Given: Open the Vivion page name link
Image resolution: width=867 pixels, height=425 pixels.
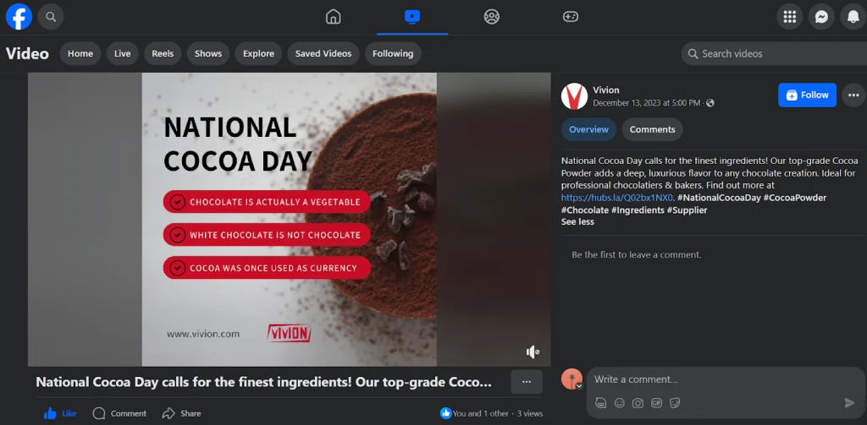Looking at the screenshot, I should click(x=606, y=90).
